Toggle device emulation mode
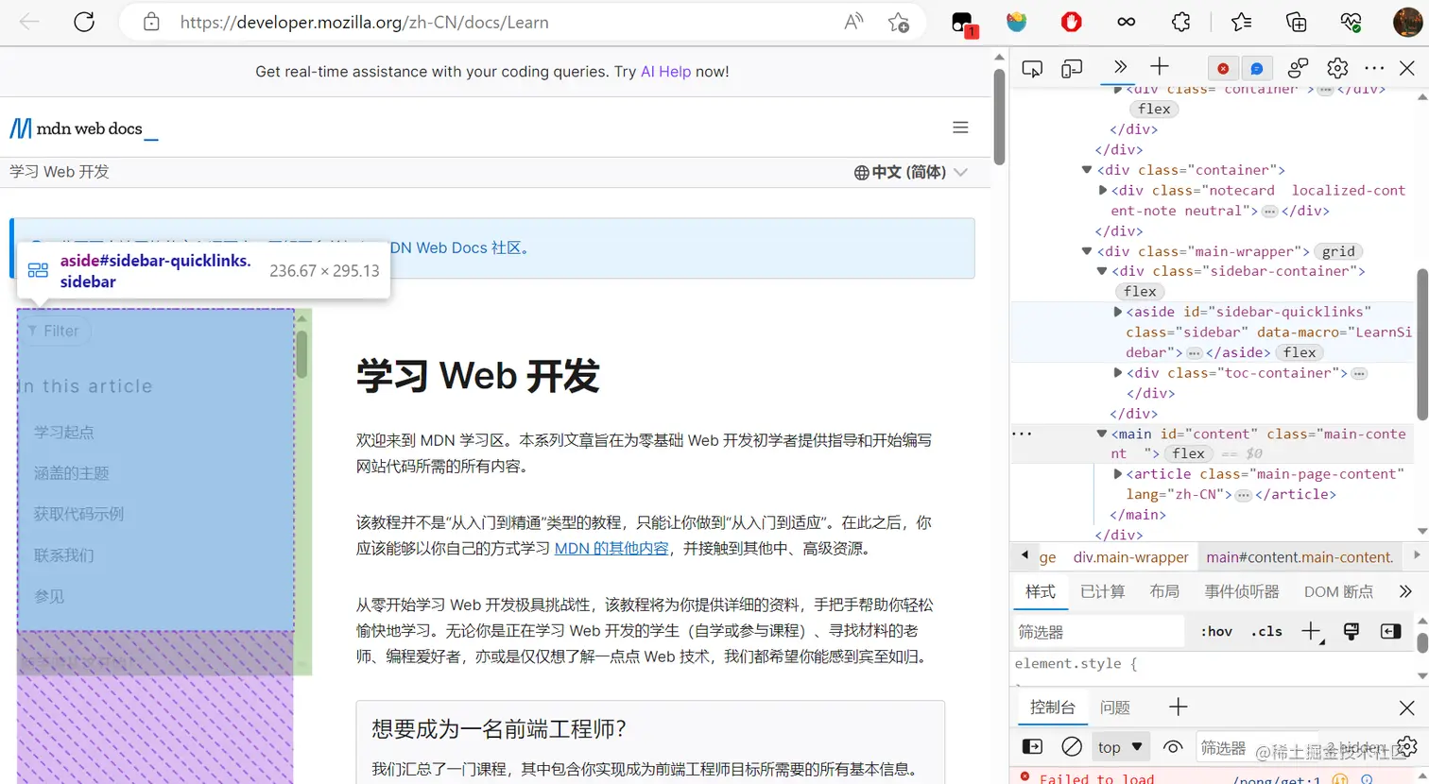 [1072, 68]
